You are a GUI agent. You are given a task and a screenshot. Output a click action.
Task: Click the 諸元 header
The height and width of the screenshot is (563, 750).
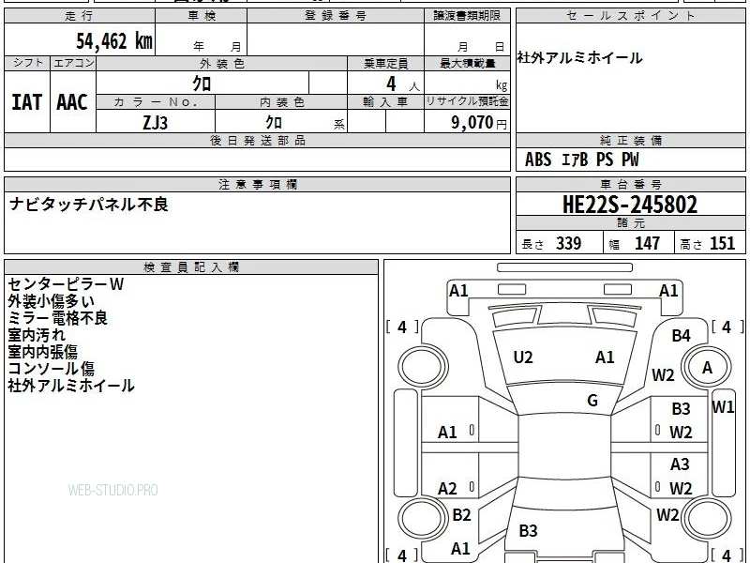click(630, 223)
